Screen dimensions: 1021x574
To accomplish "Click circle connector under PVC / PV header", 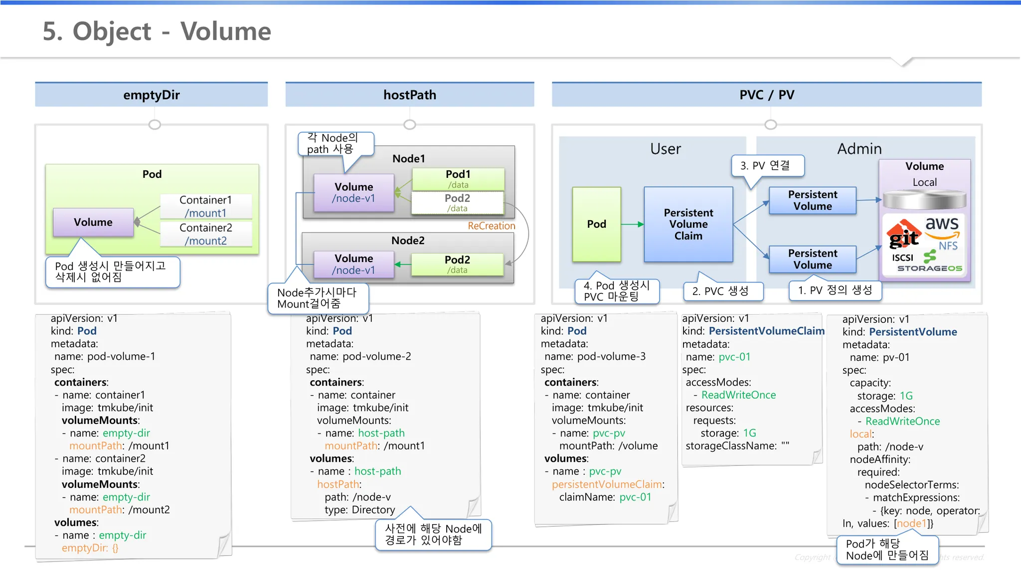I will [x=770, y=125].
